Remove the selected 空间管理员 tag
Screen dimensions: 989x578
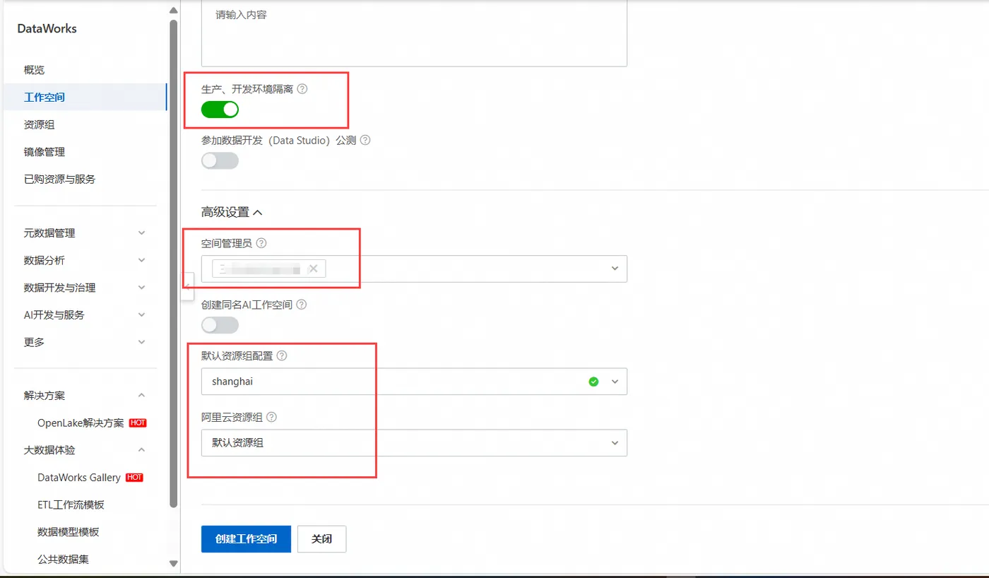coord(313,269)
